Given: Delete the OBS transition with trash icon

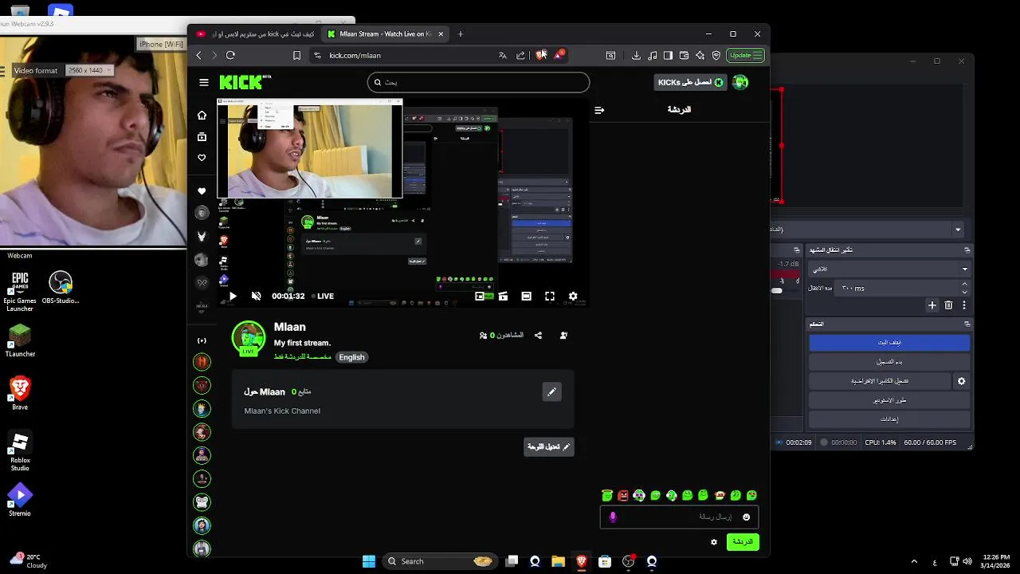Looking at the screenshot, I should click(x=948, y=305).
